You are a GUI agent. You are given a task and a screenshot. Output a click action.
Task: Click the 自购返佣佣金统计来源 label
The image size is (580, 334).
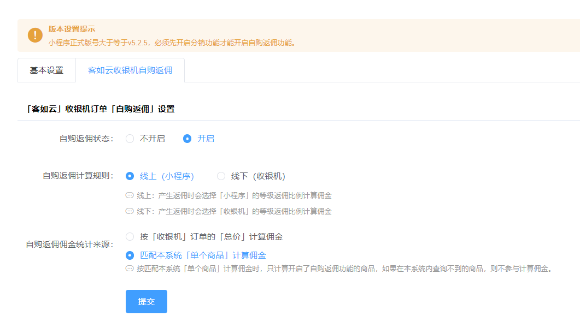coord(69,244)
